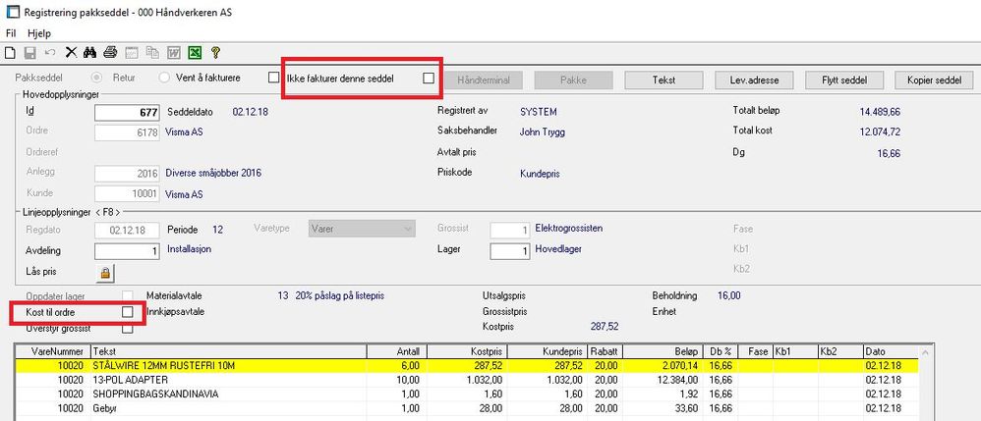
Task: Click the Lås pris padlock icon
Action: [x=103, y=272]
